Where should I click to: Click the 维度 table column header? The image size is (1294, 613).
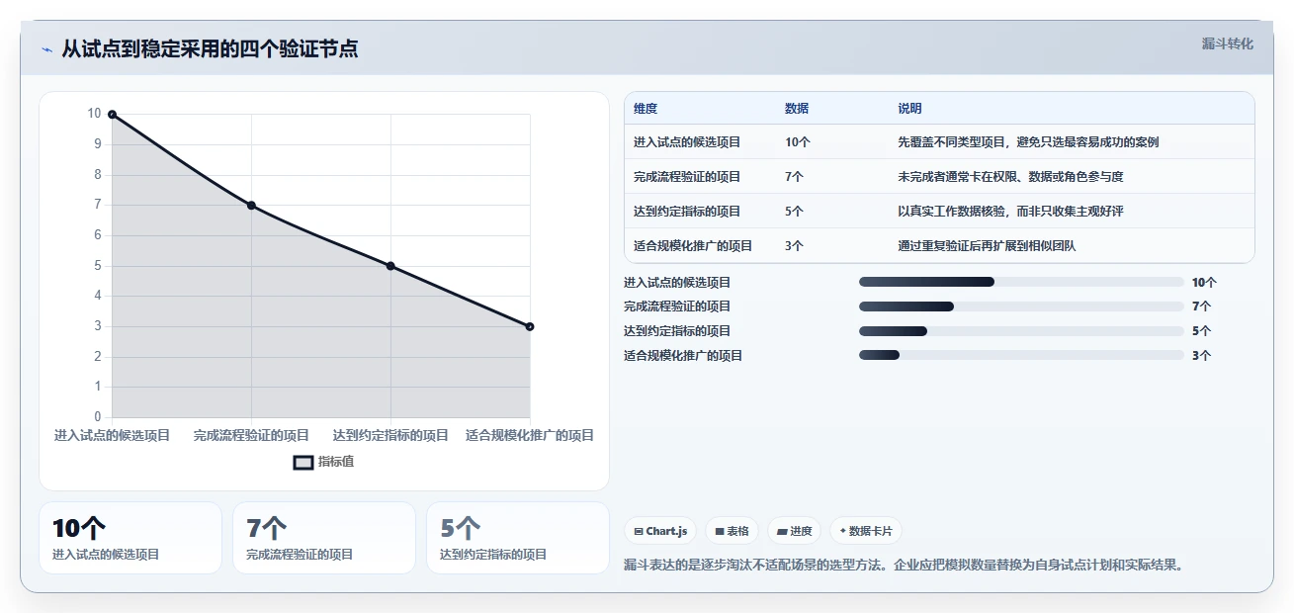[x=646, y=109]
